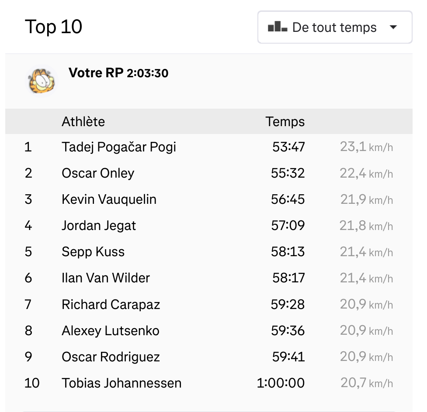
Task: Click Votre RP 2:03:30 personal record
Action: pos(118,73)
